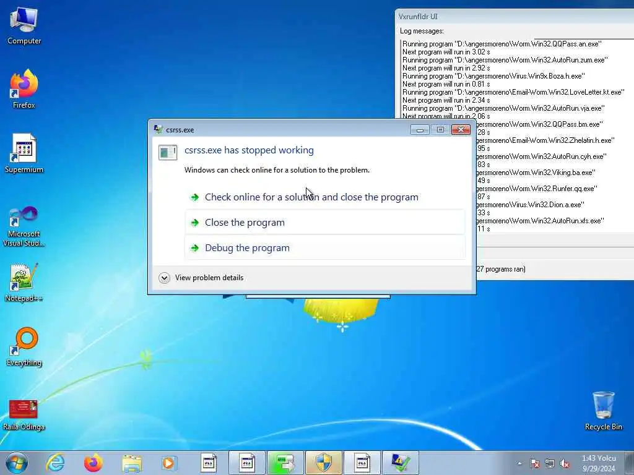
Task: Click 'Windows can check online' message text
Action: point(277,170)
